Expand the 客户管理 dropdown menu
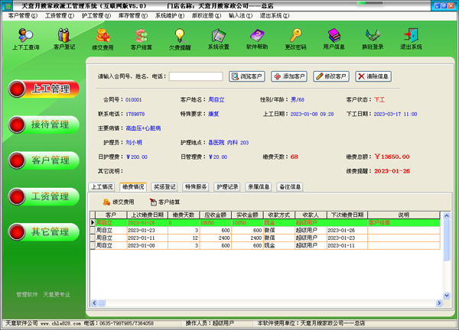 coord(19,15)
